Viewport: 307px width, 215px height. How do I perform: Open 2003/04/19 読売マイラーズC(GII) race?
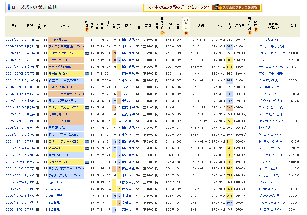[x=63, y=81]
